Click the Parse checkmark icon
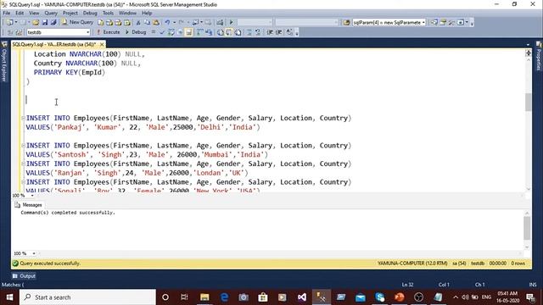 [162, 32]
